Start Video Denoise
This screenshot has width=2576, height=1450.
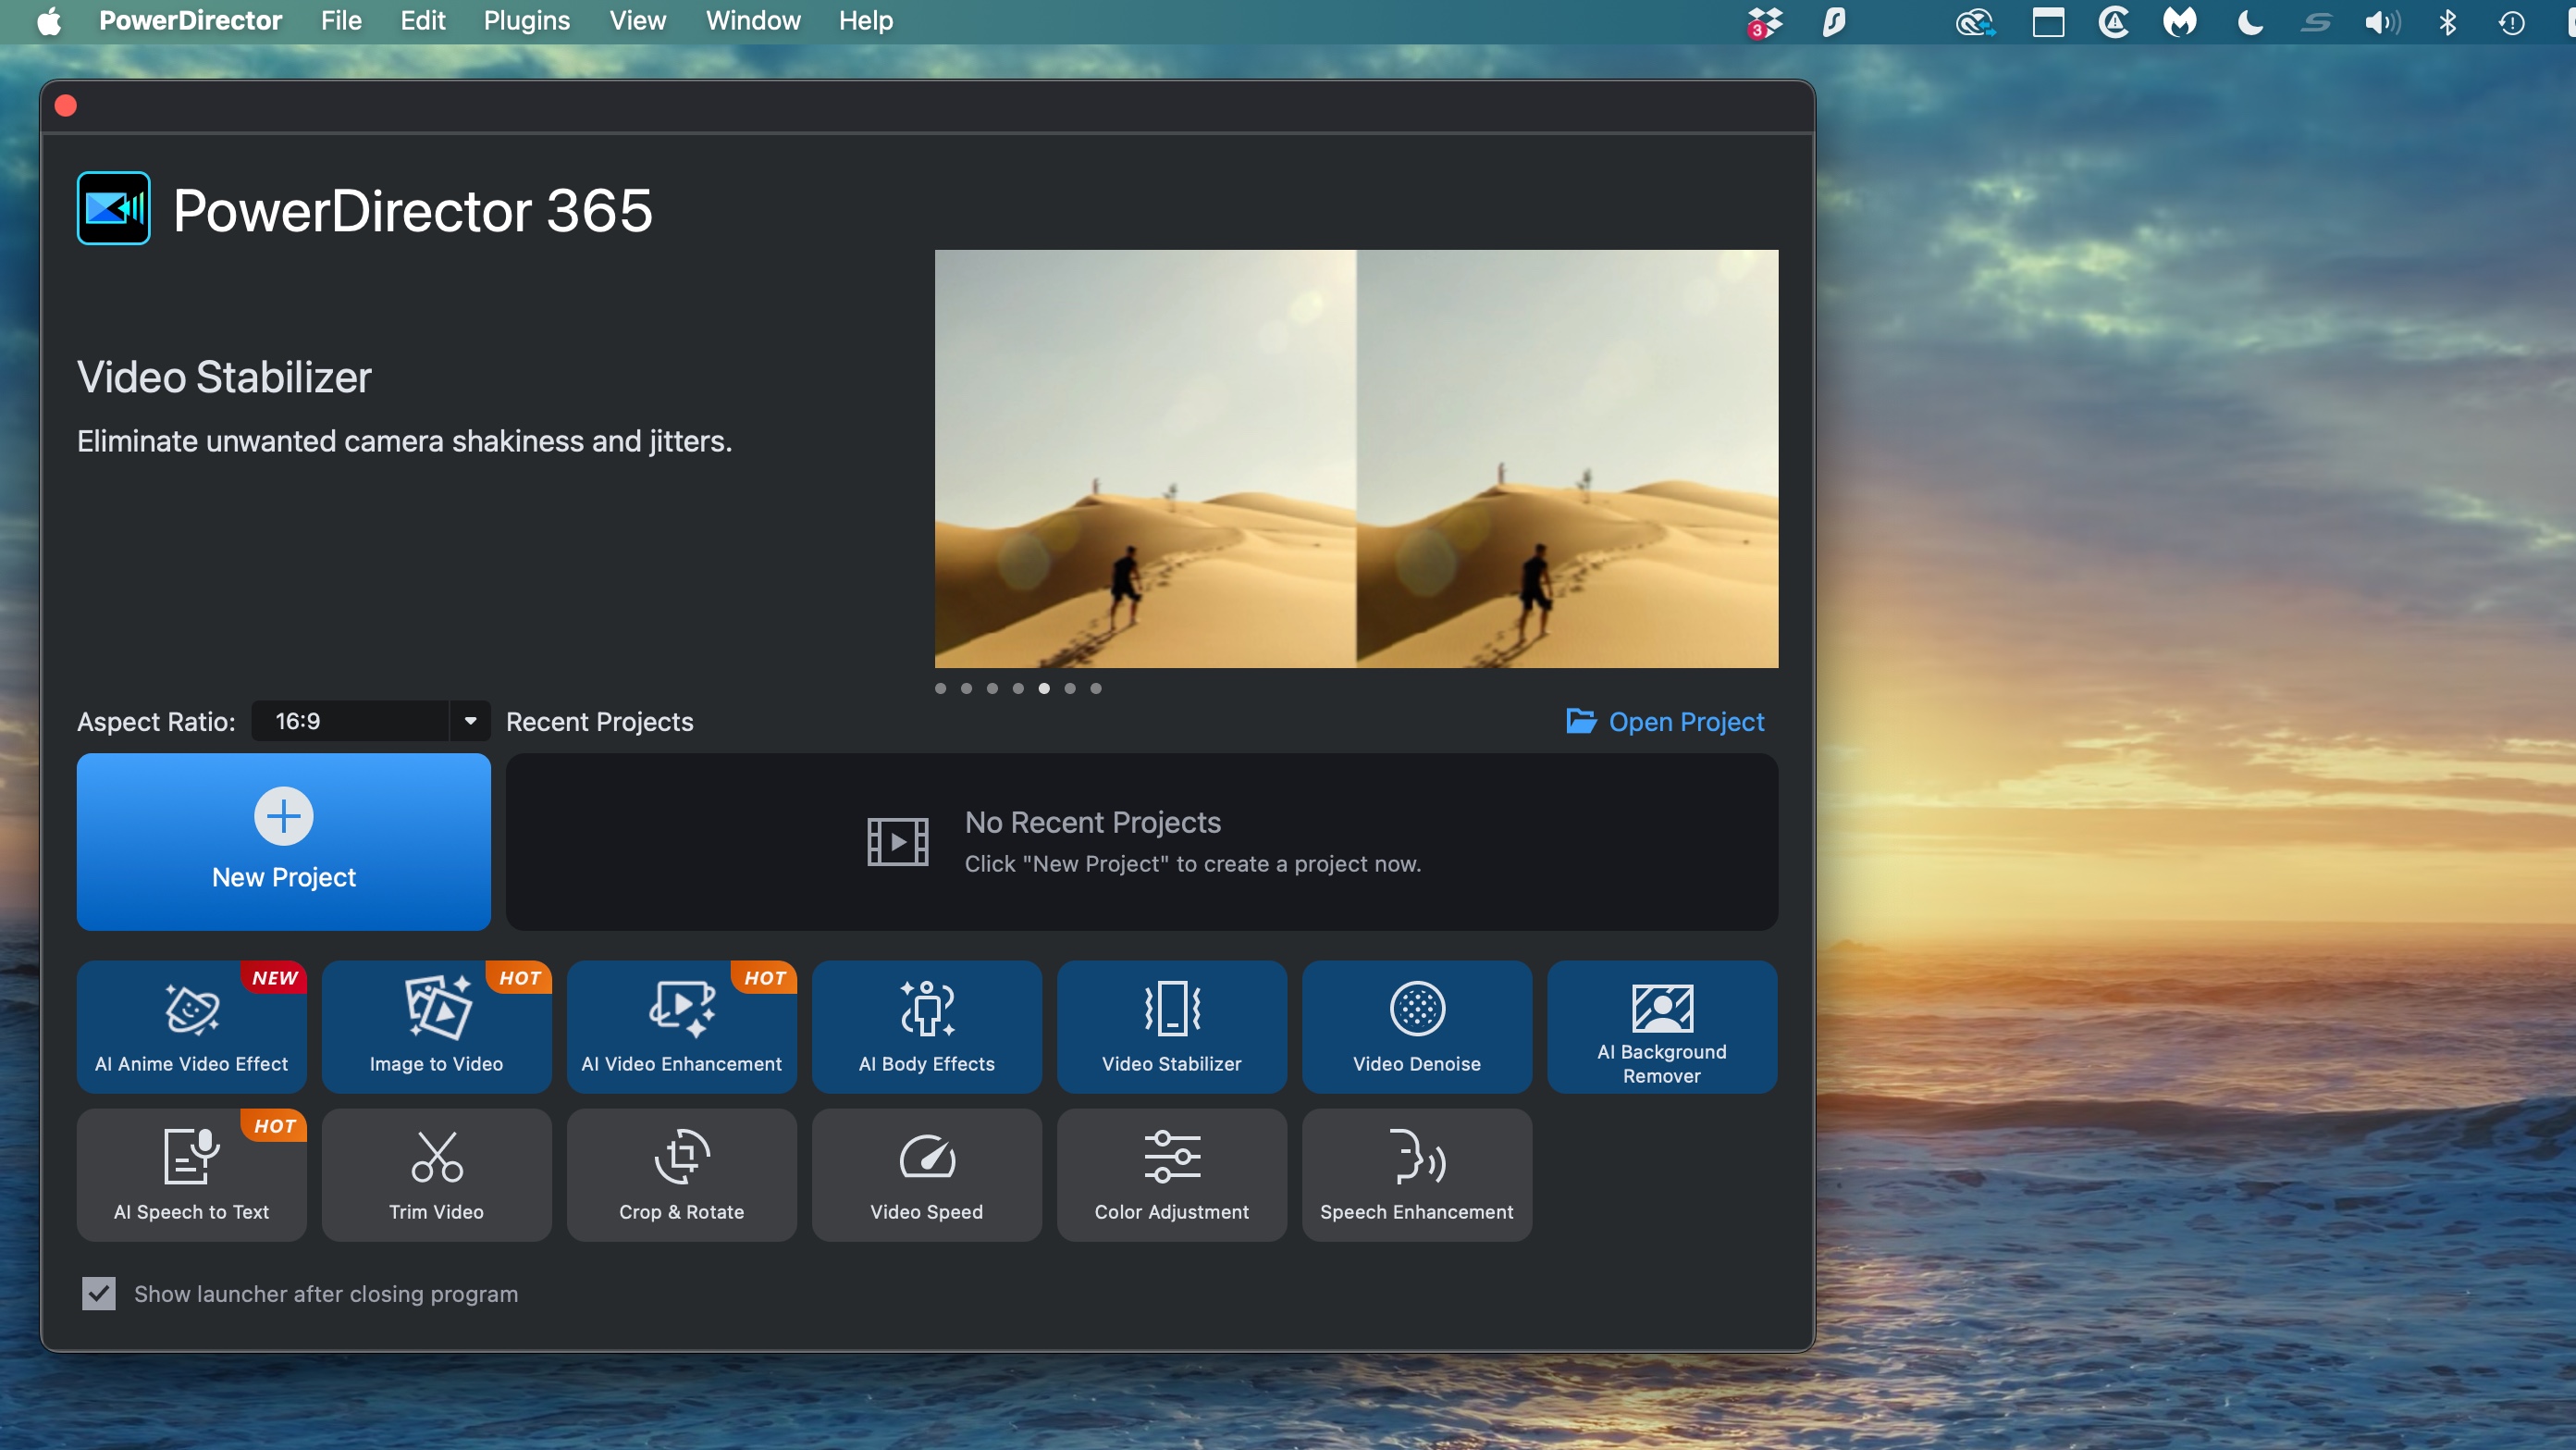coord(1415,1027)
